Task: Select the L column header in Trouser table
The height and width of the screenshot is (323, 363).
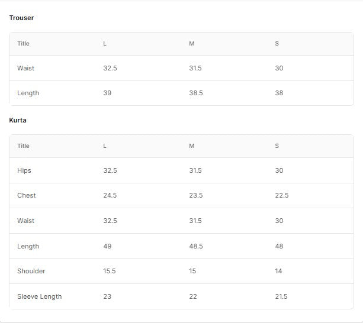Action: (x=105, y=44)
